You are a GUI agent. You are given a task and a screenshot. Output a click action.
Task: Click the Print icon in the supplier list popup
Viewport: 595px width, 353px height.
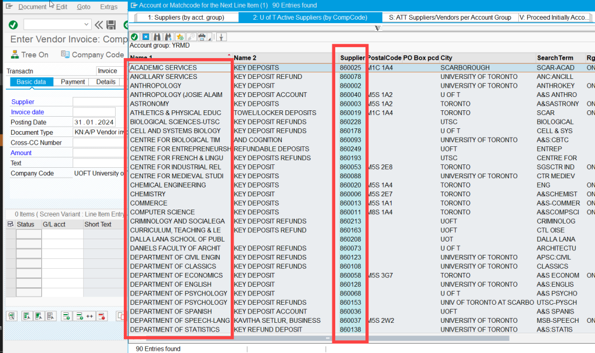pyautogui.click(x=202, y=37)
